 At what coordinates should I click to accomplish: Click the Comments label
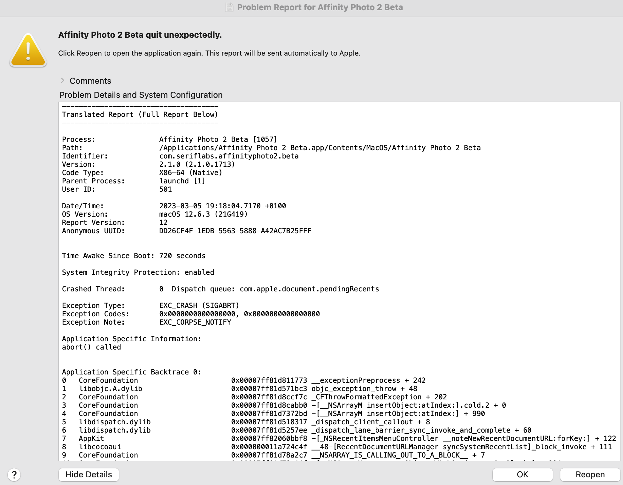click(90, 81)
